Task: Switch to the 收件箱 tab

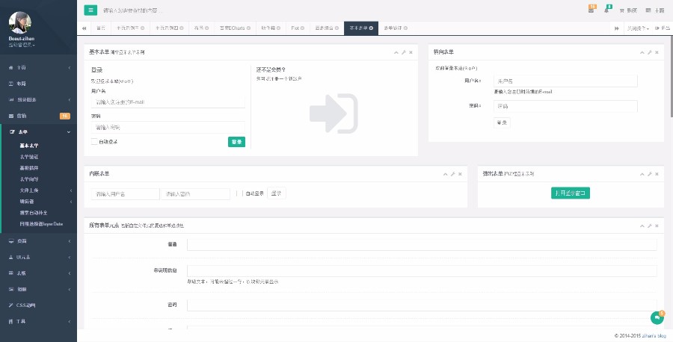Action: click(x=271, y=28)
